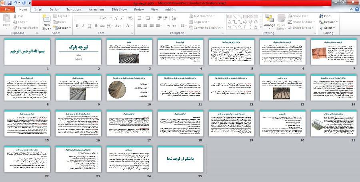The image size is (360, 182).
Task: Add a New Slide
Action: (47, 22)
